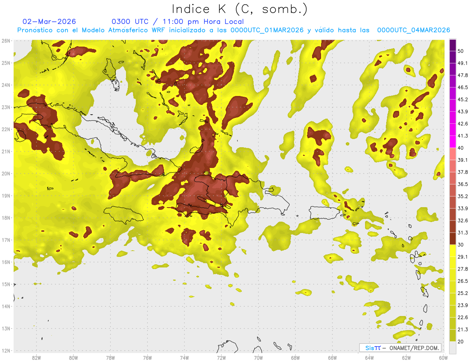Click pink colorbar segment between 40 and 39.1
Image resolution: width=471 pixels, height=363 pixels.
point(453,154)
